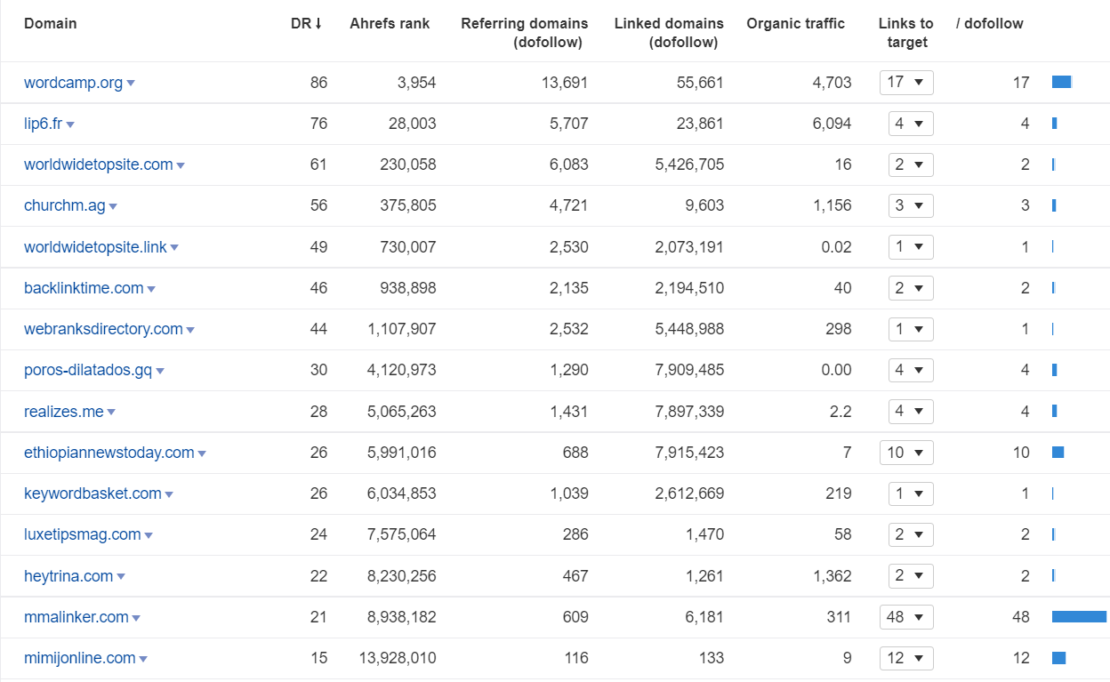Viewport: 1110px width, 682px height.
Task: Select organic traffic value 6,094
Action: pyautogui.click(x=832, y=124)
